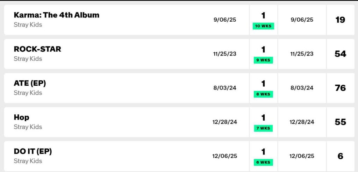Click the 8/03/24 debut date for ATE
Screen dimensions: 358x172
225,88
